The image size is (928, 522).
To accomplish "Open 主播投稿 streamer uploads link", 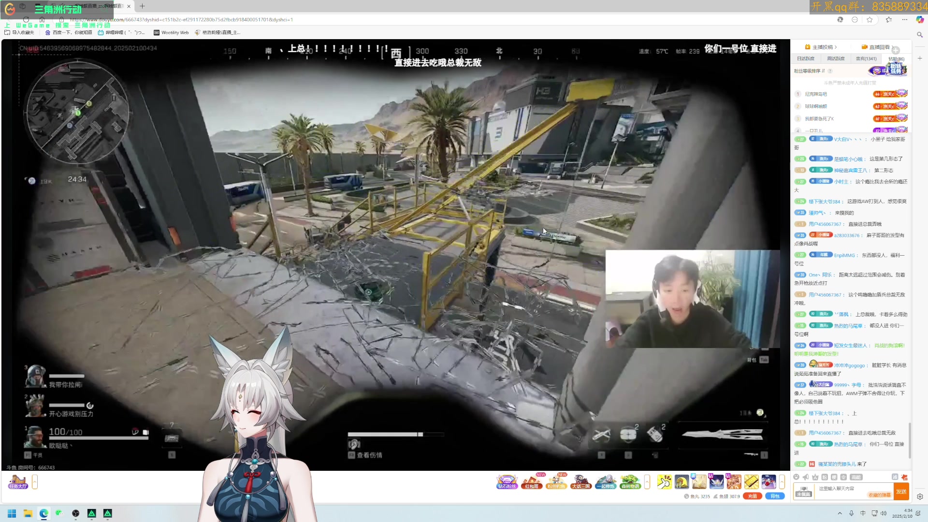I will (821, 47).
